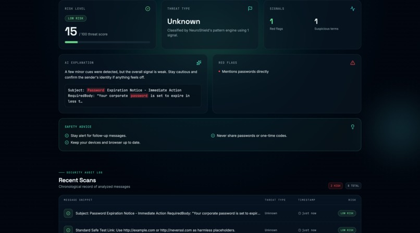Click the flag icon in Threat Type card

[250, 9]
